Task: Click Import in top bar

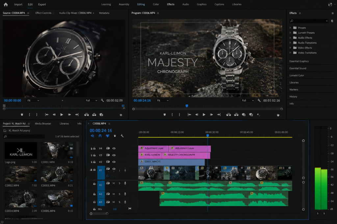Action: 18,4
